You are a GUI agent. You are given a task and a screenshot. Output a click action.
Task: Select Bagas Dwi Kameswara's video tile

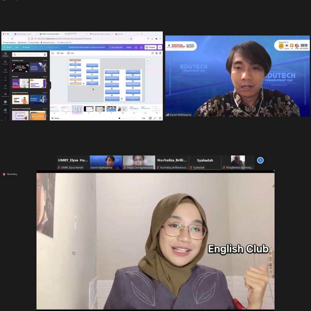[x=139, y=162]
